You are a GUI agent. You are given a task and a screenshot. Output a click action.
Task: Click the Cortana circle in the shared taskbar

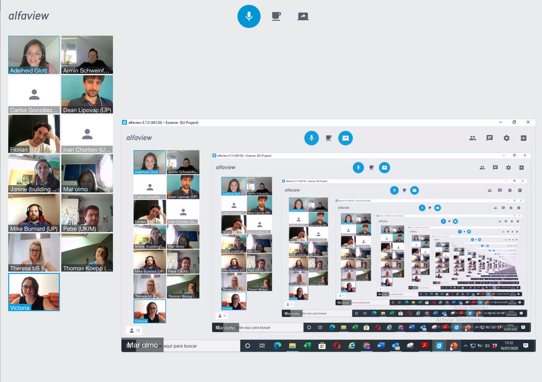[248, 346]
